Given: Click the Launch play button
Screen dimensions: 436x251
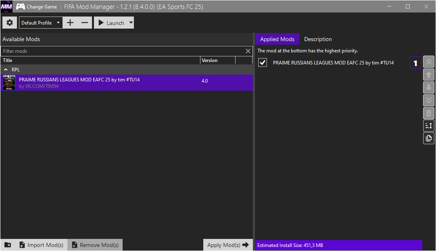Looking at the screenshot, I should pos(111,23).
